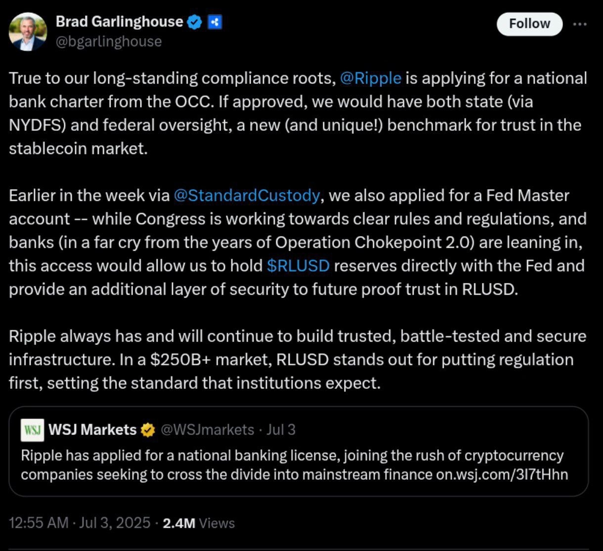Viewport: 603px width, 551px height.
Task: Click the gold verified badge beside WSJ Markets
Action: pos(148,430)
